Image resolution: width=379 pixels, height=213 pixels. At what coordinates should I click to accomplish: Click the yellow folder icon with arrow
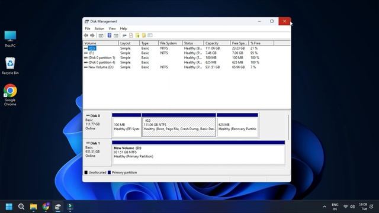[x=137, y=35]
